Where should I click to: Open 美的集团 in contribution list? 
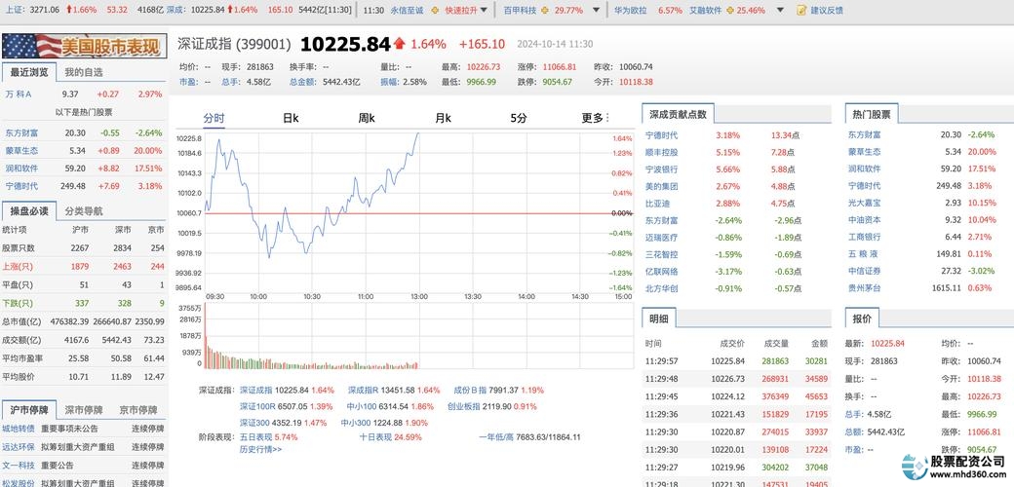(x=662, y=187)
